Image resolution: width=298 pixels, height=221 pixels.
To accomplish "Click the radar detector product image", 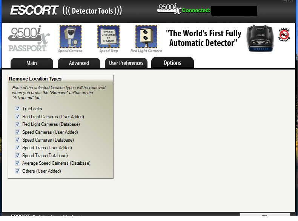I will [260, 38].
